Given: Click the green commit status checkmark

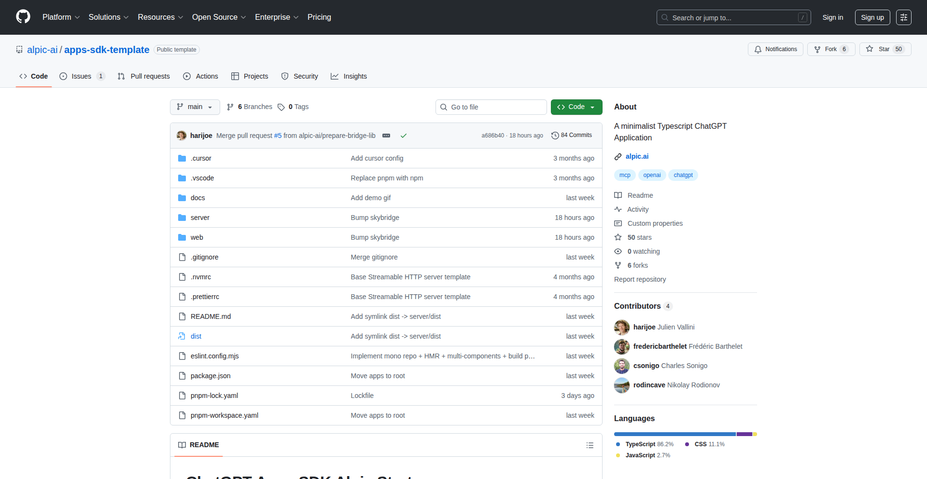Looking at the screenshot, I should pos(404,136).
